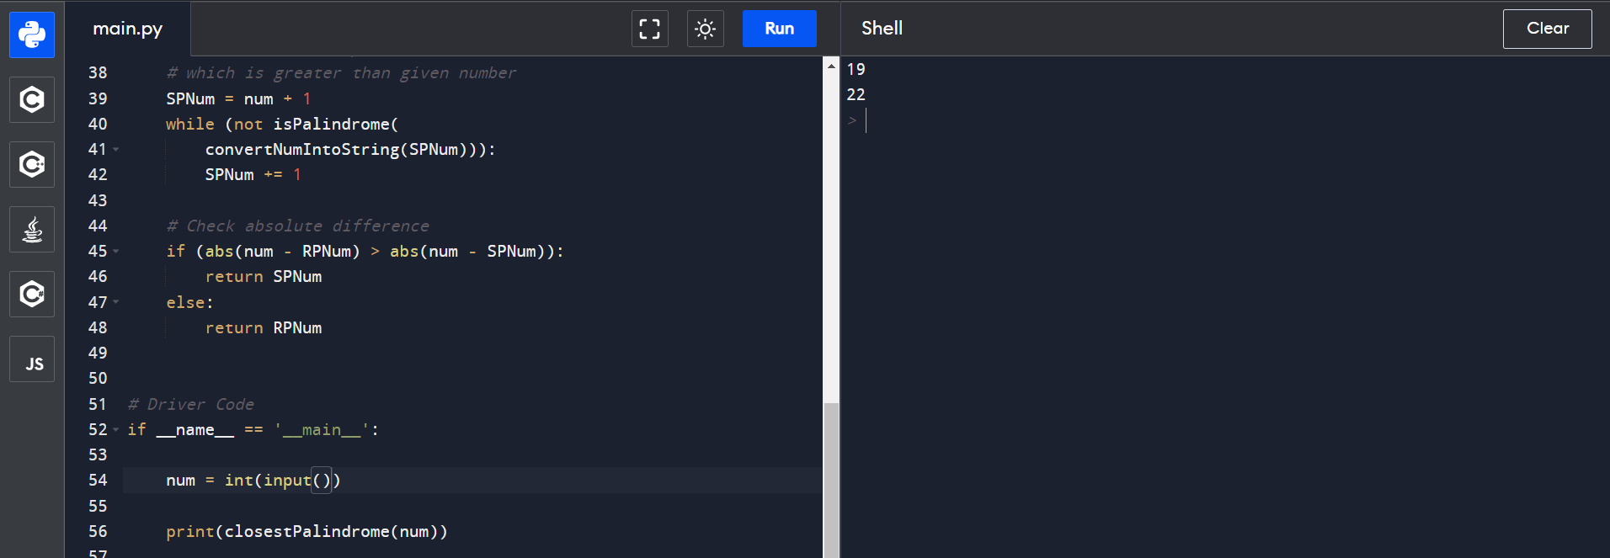
Task: Run the Python program
Action: [x=779, y=29]
